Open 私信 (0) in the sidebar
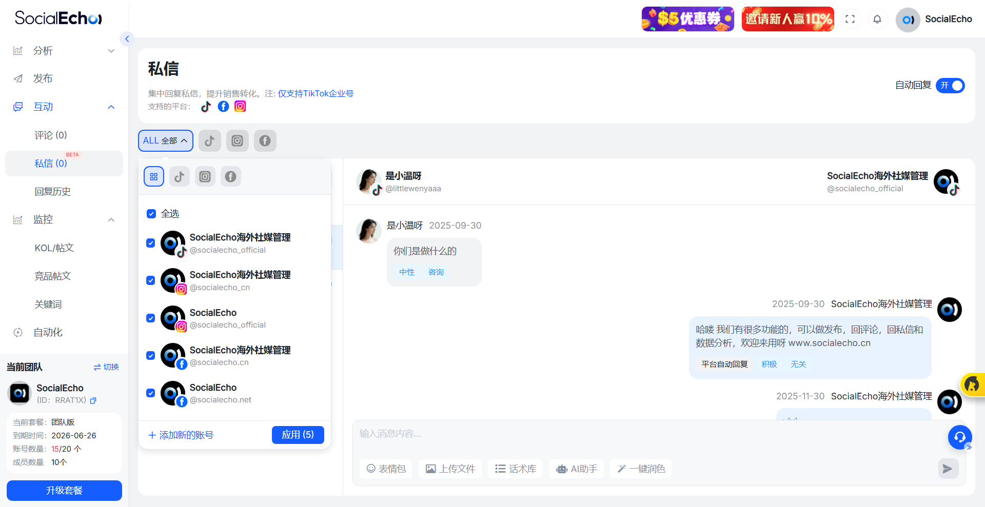985x507 pixels. click(x=64, y=164)
